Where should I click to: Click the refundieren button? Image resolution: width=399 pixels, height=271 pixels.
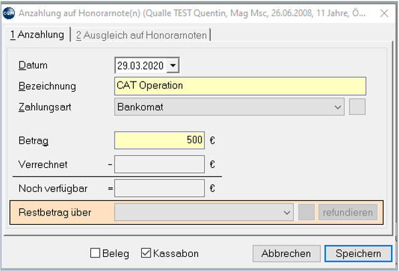pyautogui.click(x=348, y=212)
